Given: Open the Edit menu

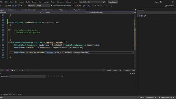Looking at the screenshot, I should (x=6, y=2).
